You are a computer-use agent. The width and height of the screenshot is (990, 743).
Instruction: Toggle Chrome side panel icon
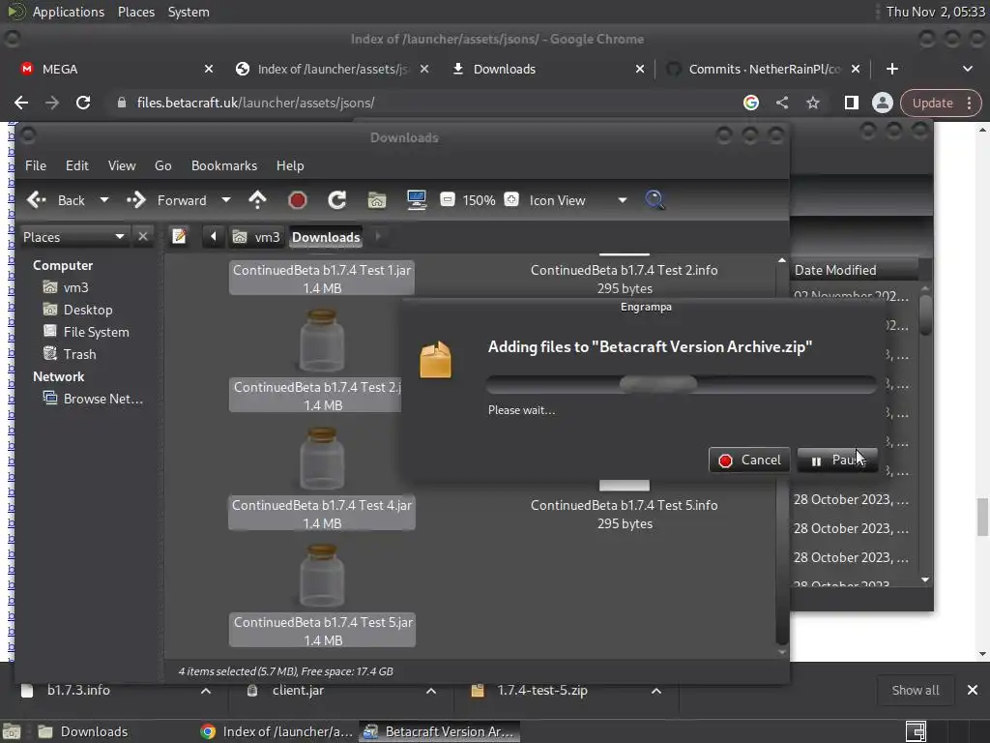pyautogui.click(x=851, y=103)
